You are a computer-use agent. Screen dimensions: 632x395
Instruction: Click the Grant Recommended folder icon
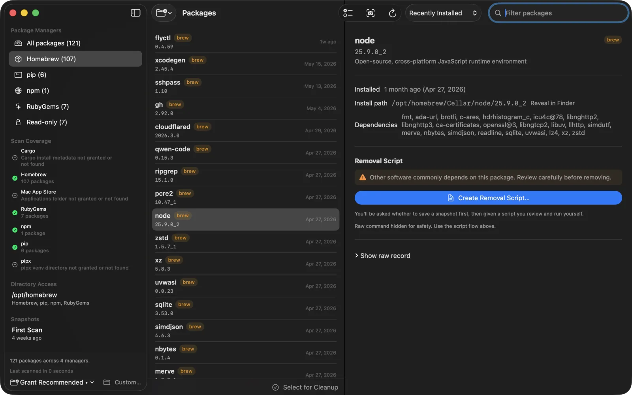[x=14, y=382]
